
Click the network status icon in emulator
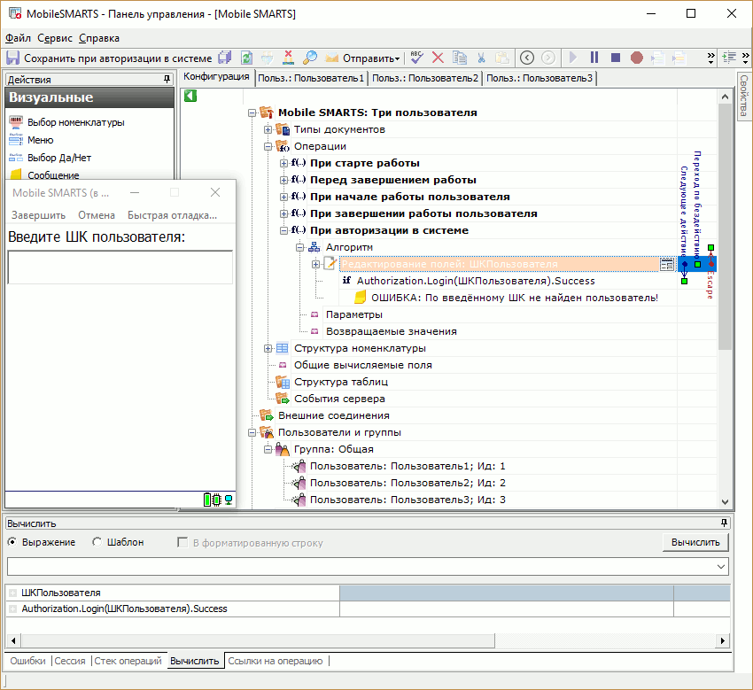229,500
